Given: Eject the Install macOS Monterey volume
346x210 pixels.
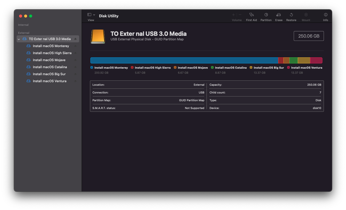Looking at the screenshot, I should point(75,46).
